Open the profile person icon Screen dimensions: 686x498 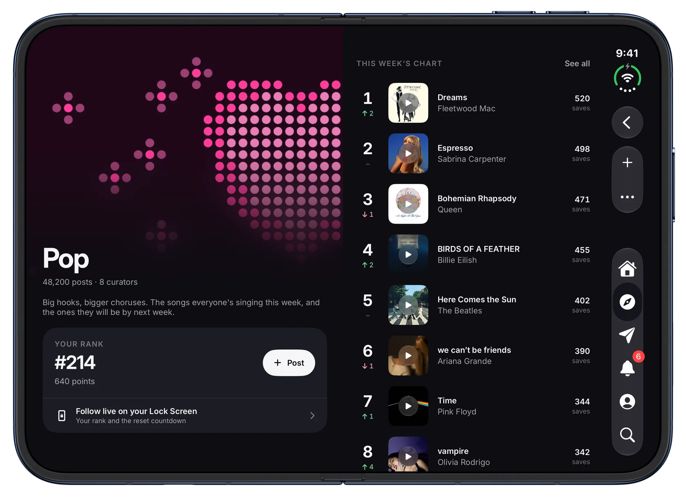pos(627,401)
